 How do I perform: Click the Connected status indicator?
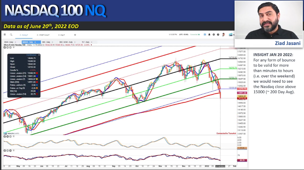195,34
